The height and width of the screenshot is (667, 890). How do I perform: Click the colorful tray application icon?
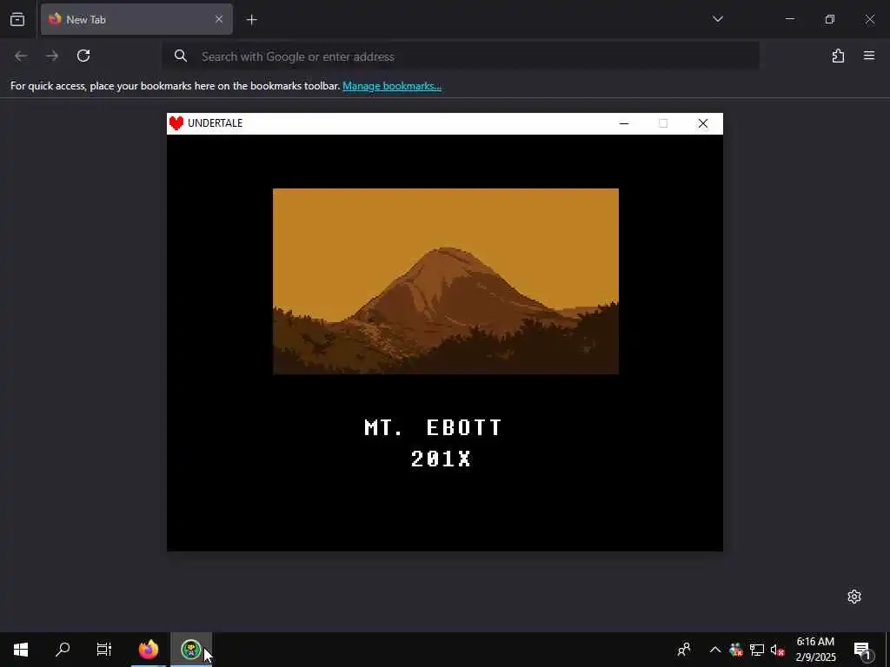[x=736, y=650]
